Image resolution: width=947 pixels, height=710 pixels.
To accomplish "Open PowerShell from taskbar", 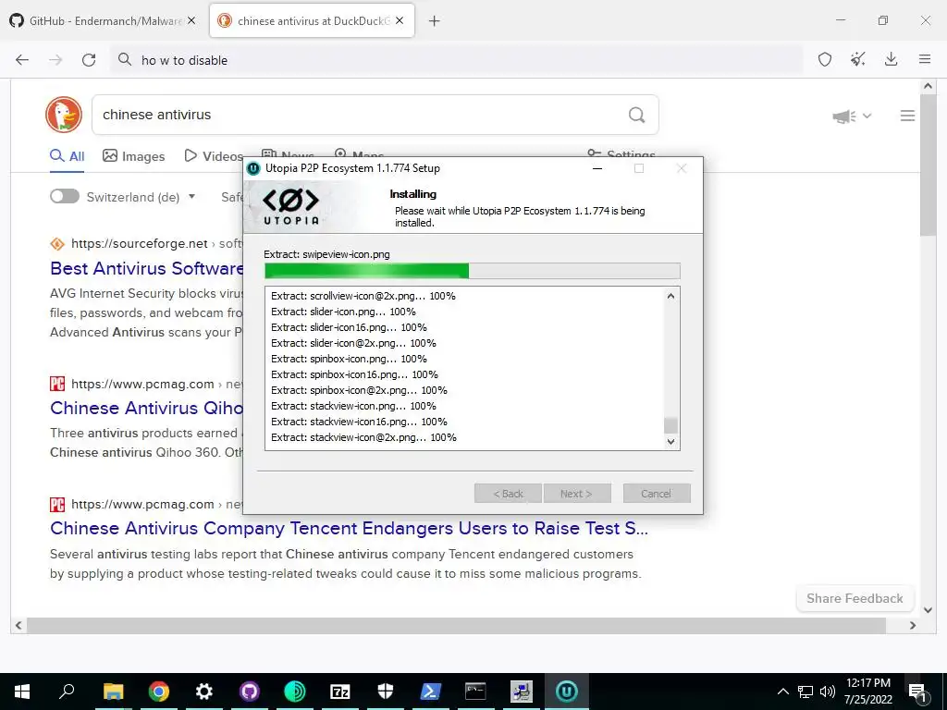I will coord(431,692).
